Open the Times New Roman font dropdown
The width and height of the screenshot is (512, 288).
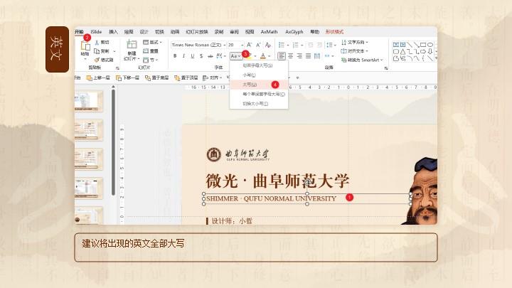(224, 45)
